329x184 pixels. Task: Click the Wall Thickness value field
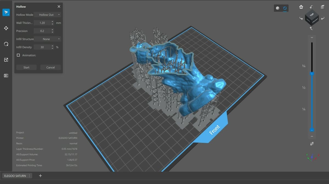tap(42, 23)
